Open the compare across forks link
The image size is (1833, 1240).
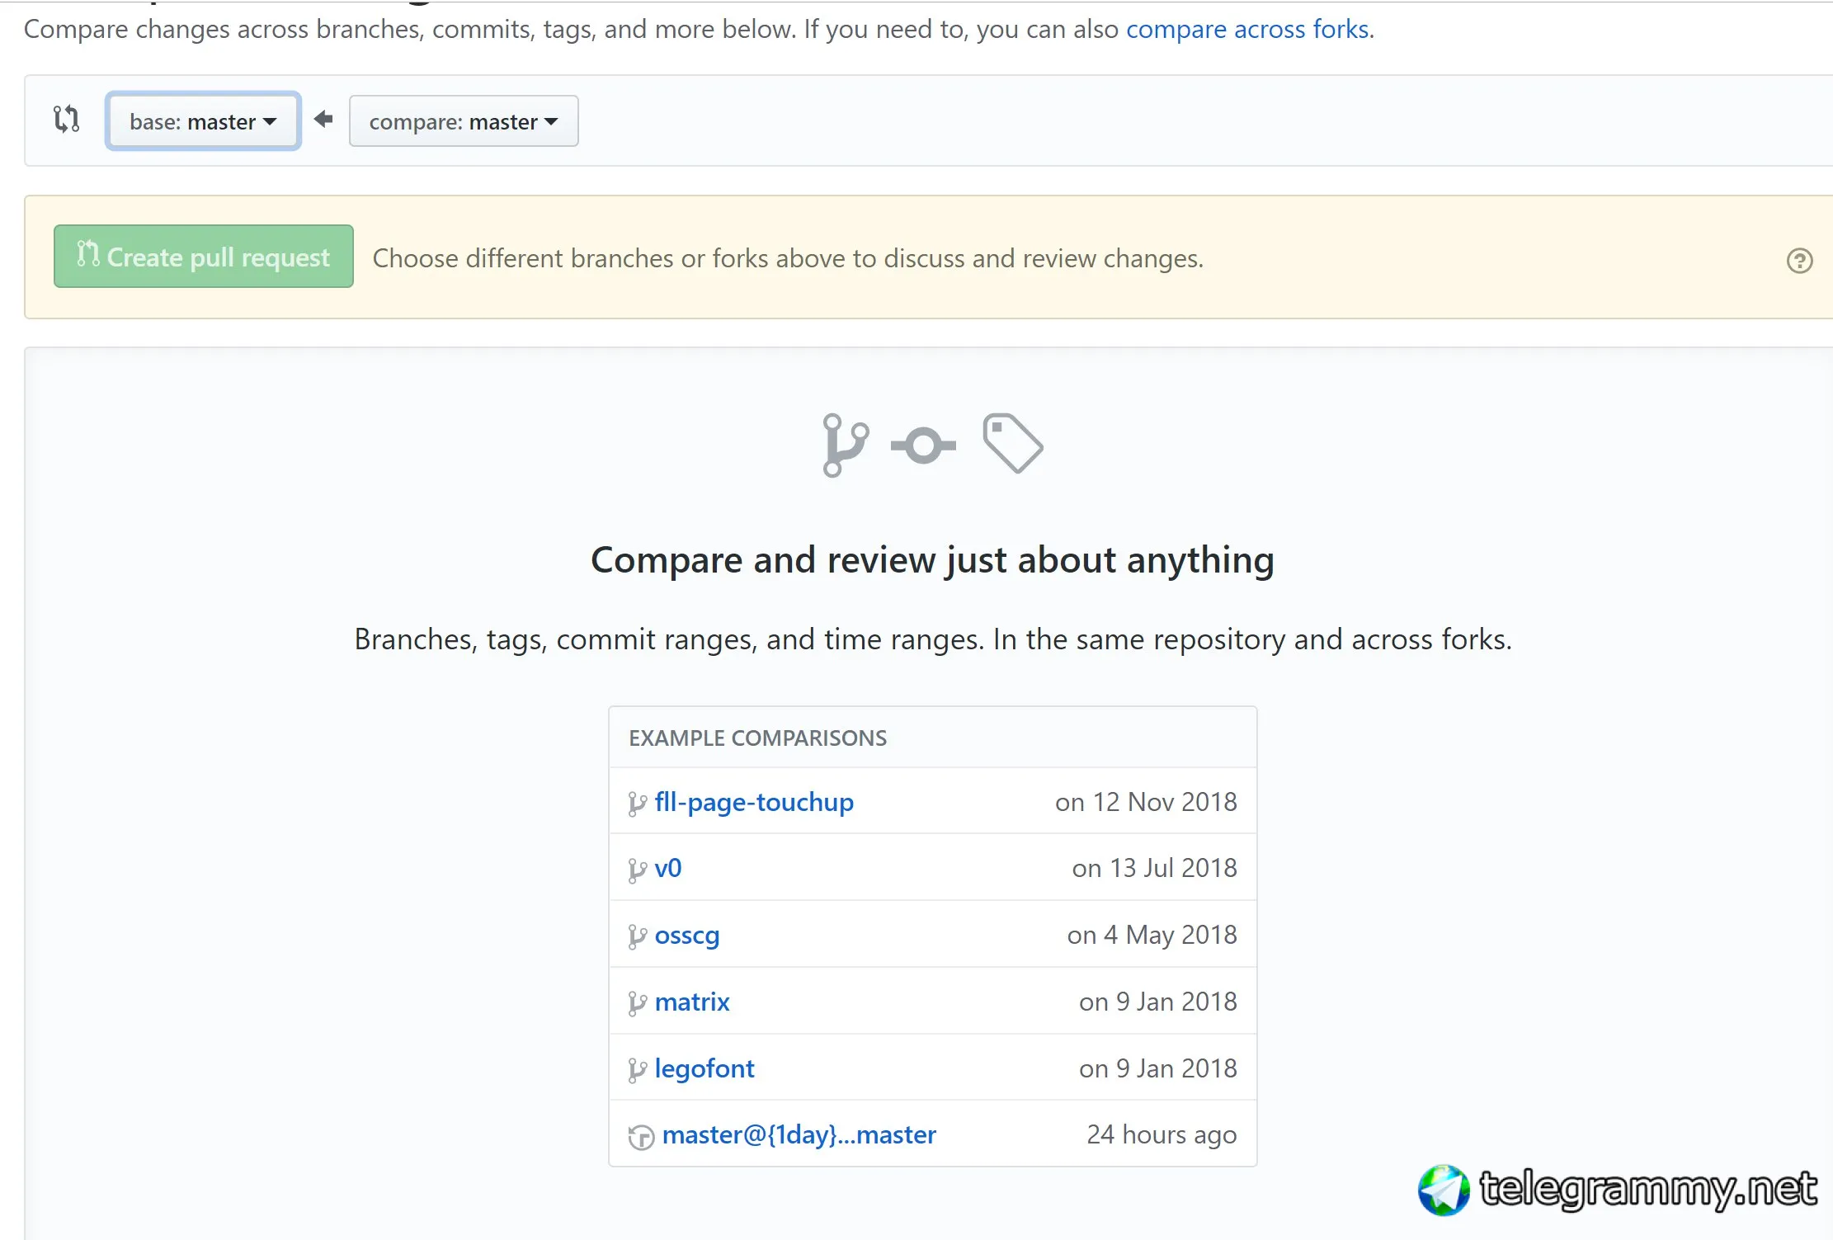point(1247,29)
